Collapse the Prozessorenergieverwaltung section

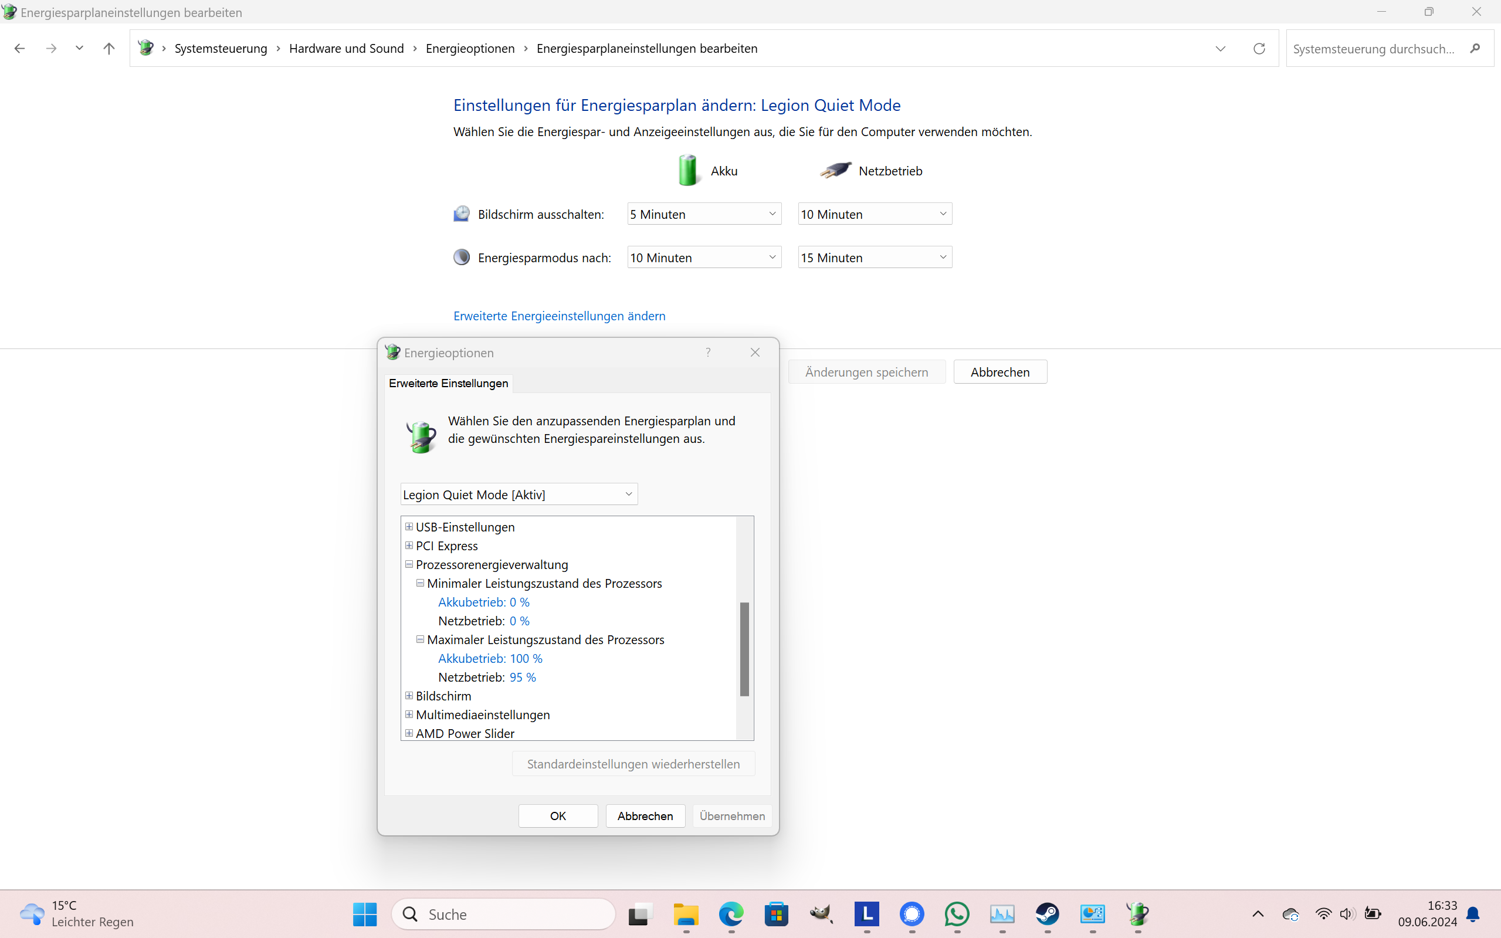(x=409, y=564)
